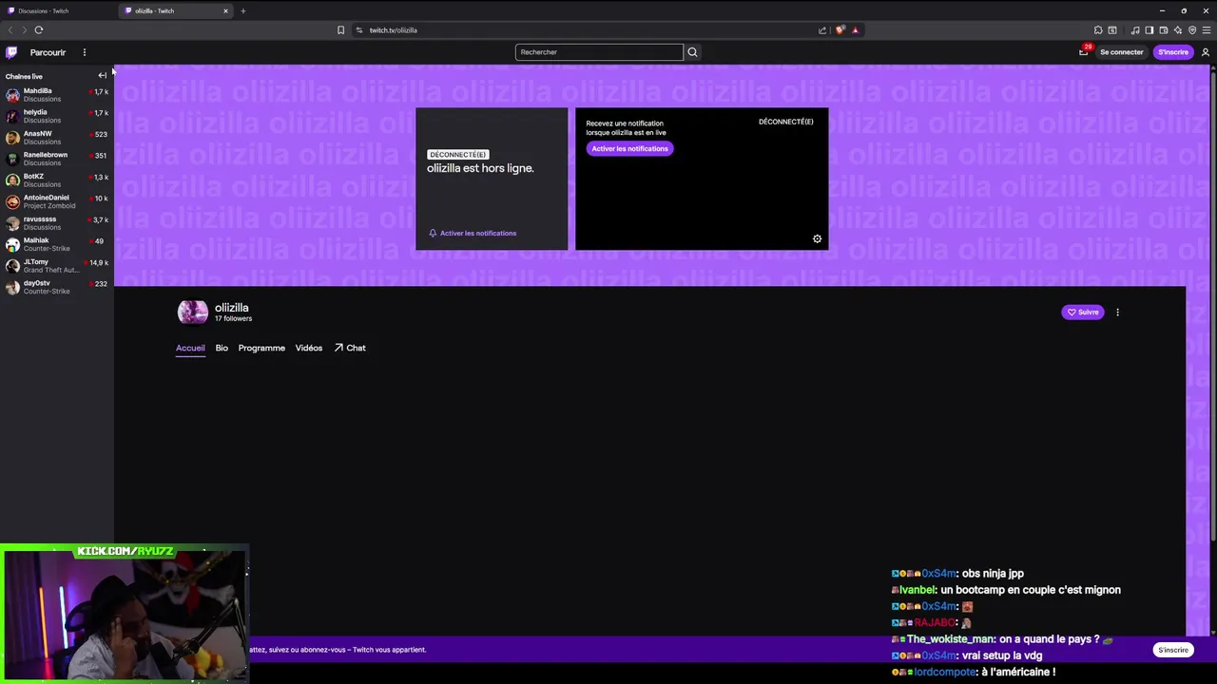Open the Chat pop-out link
The height and width of the screenshot is (684, 1217).
pyautogui.click(x=350, y=348)
